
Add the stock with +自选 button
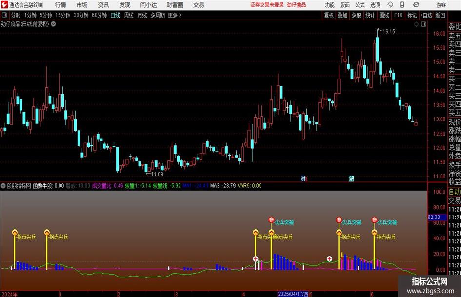click(426, 15)
